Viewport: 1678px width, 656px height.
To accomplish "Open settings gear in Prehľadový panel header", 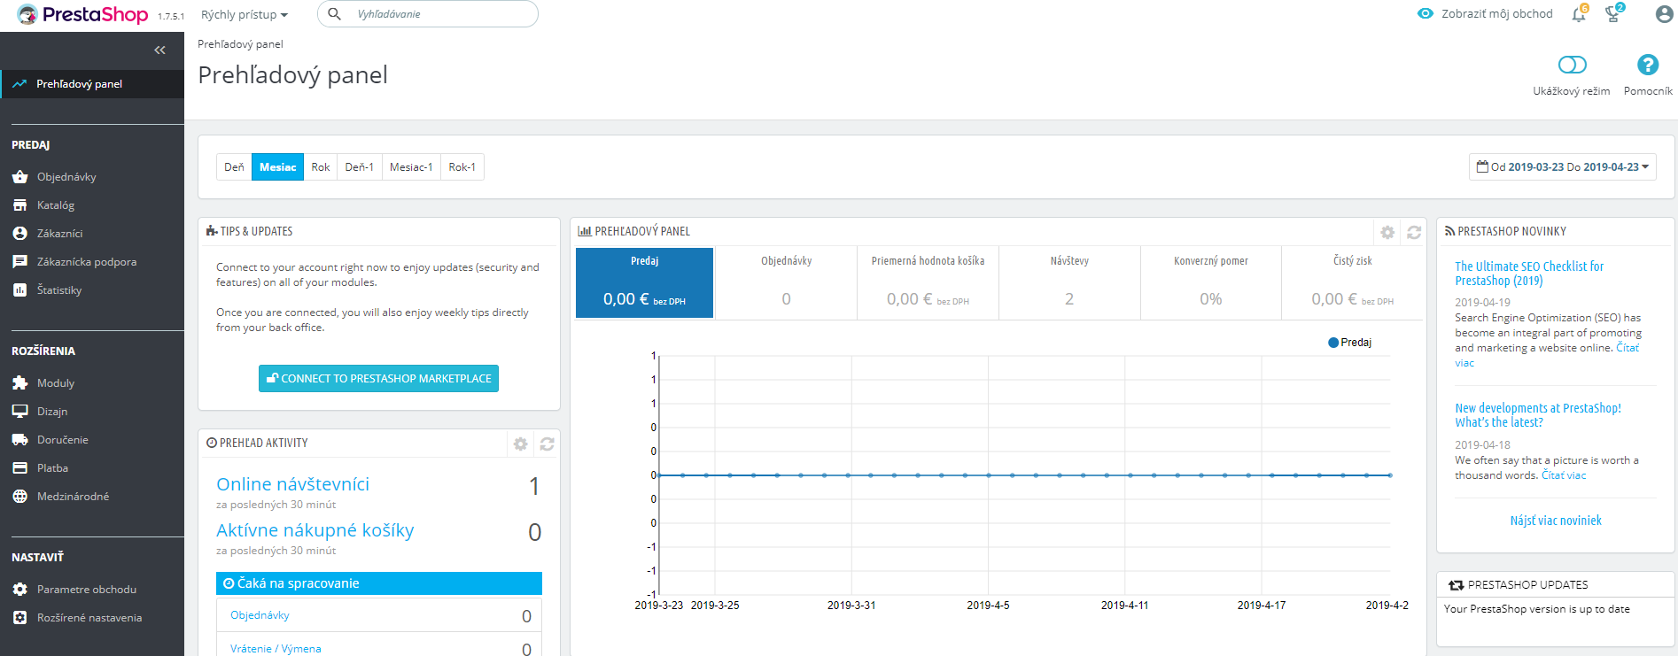I will coord(1387,232).
